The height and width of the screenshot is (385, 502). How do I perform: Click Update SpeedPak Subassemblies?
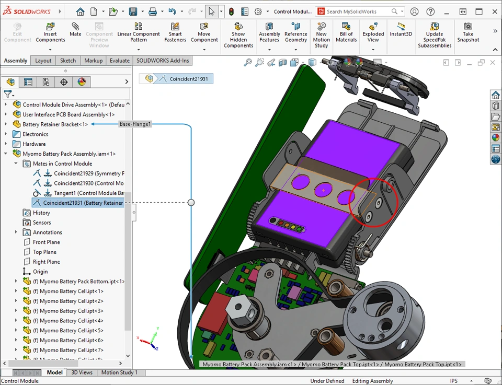point(435,35)
